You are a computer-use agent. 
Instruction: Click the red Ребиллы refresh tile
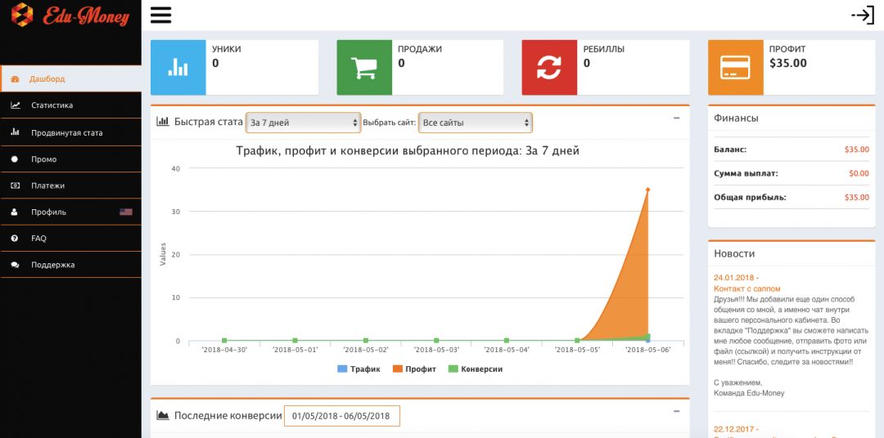point(549,68)
